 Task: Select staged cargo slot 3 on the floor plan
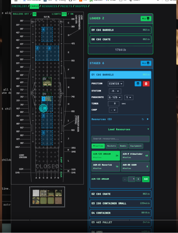[47, 121]
